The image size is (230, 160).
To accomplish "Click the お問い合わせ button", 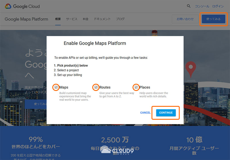I will pos(185,19).
